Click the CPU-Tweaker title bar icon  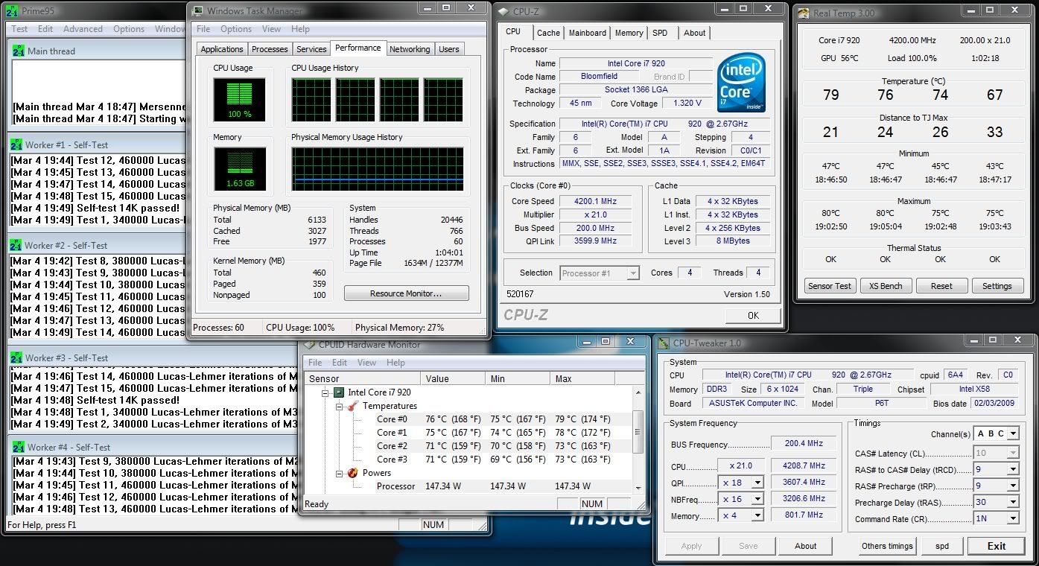[x=663, y=343]
